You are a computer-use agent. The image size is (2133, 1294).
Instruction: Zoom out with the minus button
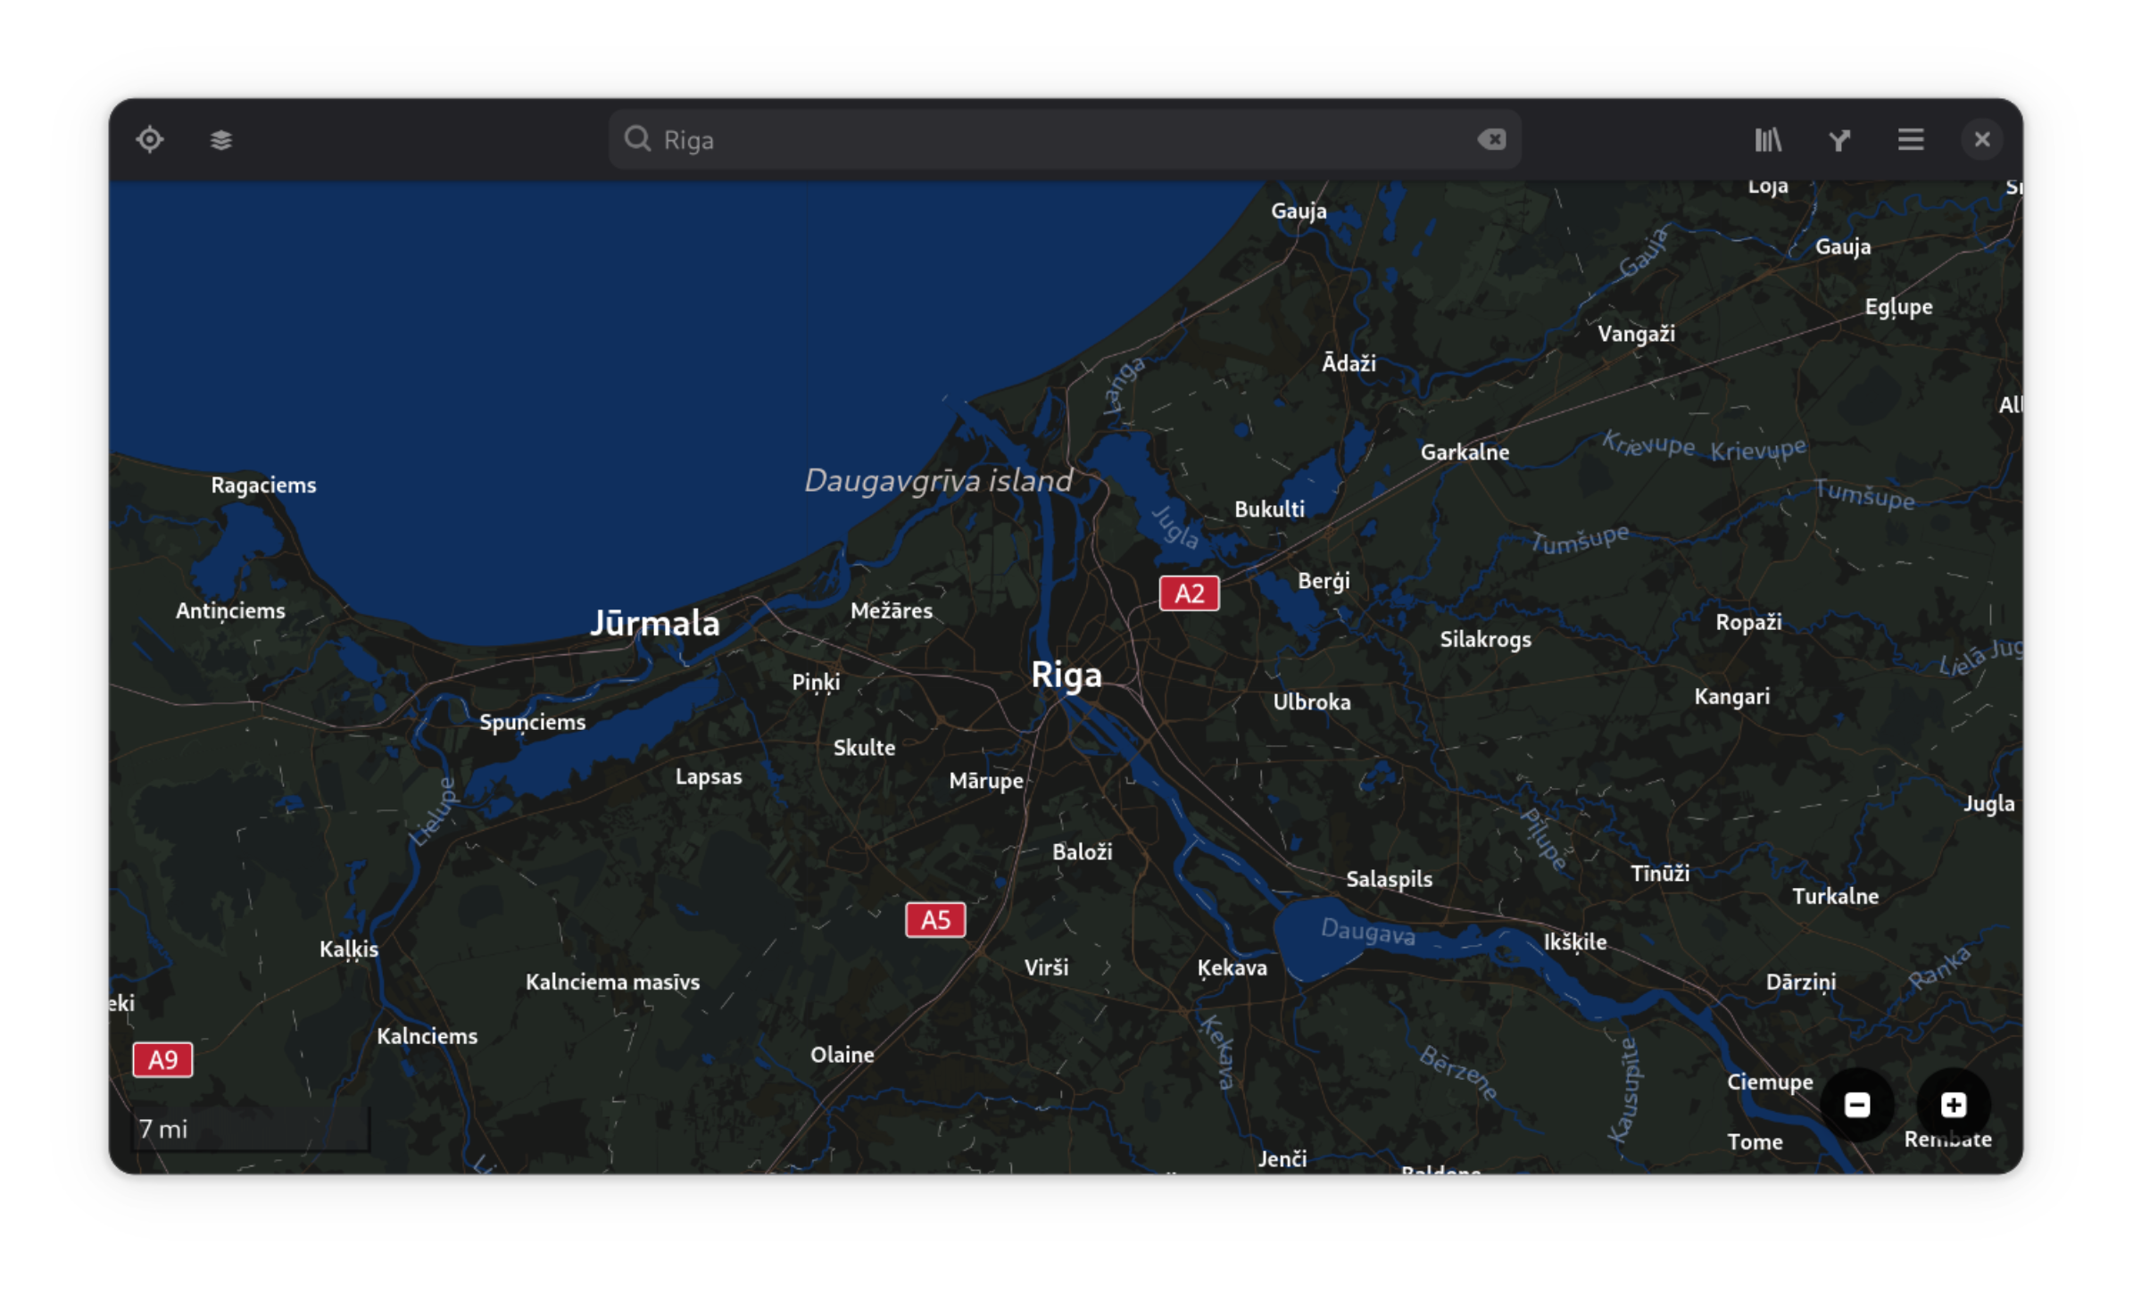(1857, 1105)
